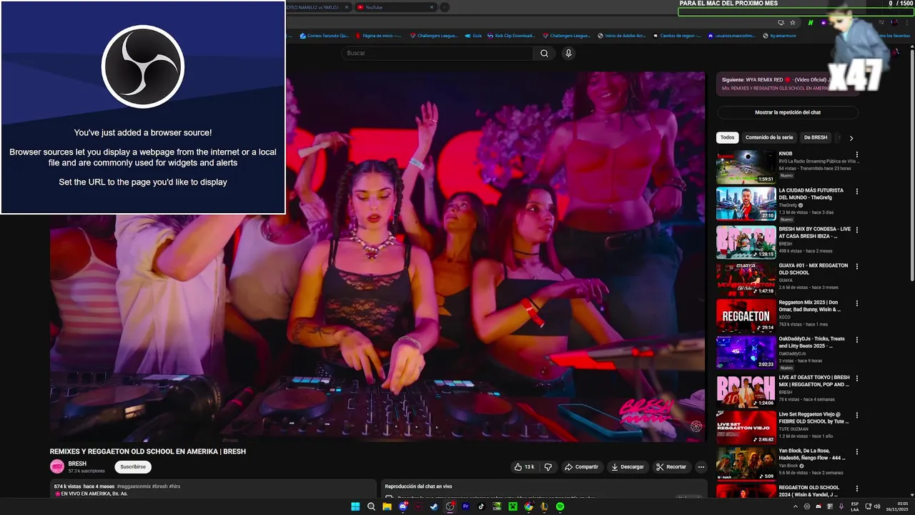Open Inicio de Adobe Acrobat bookmark

point(621,35)
